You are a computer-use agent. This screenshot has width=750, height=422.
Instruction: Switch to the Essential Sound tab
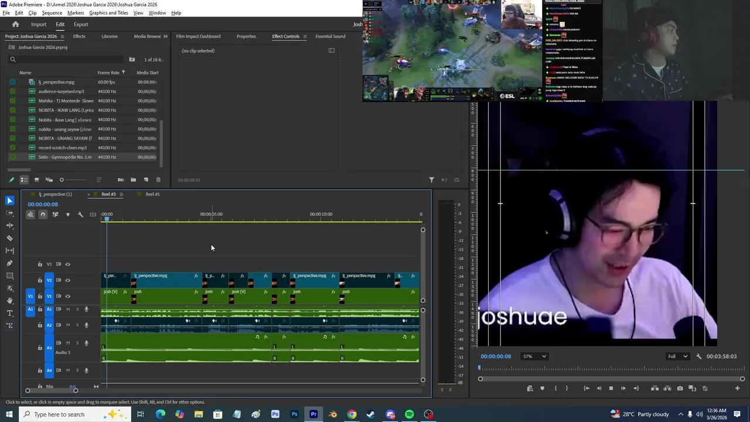330,36
